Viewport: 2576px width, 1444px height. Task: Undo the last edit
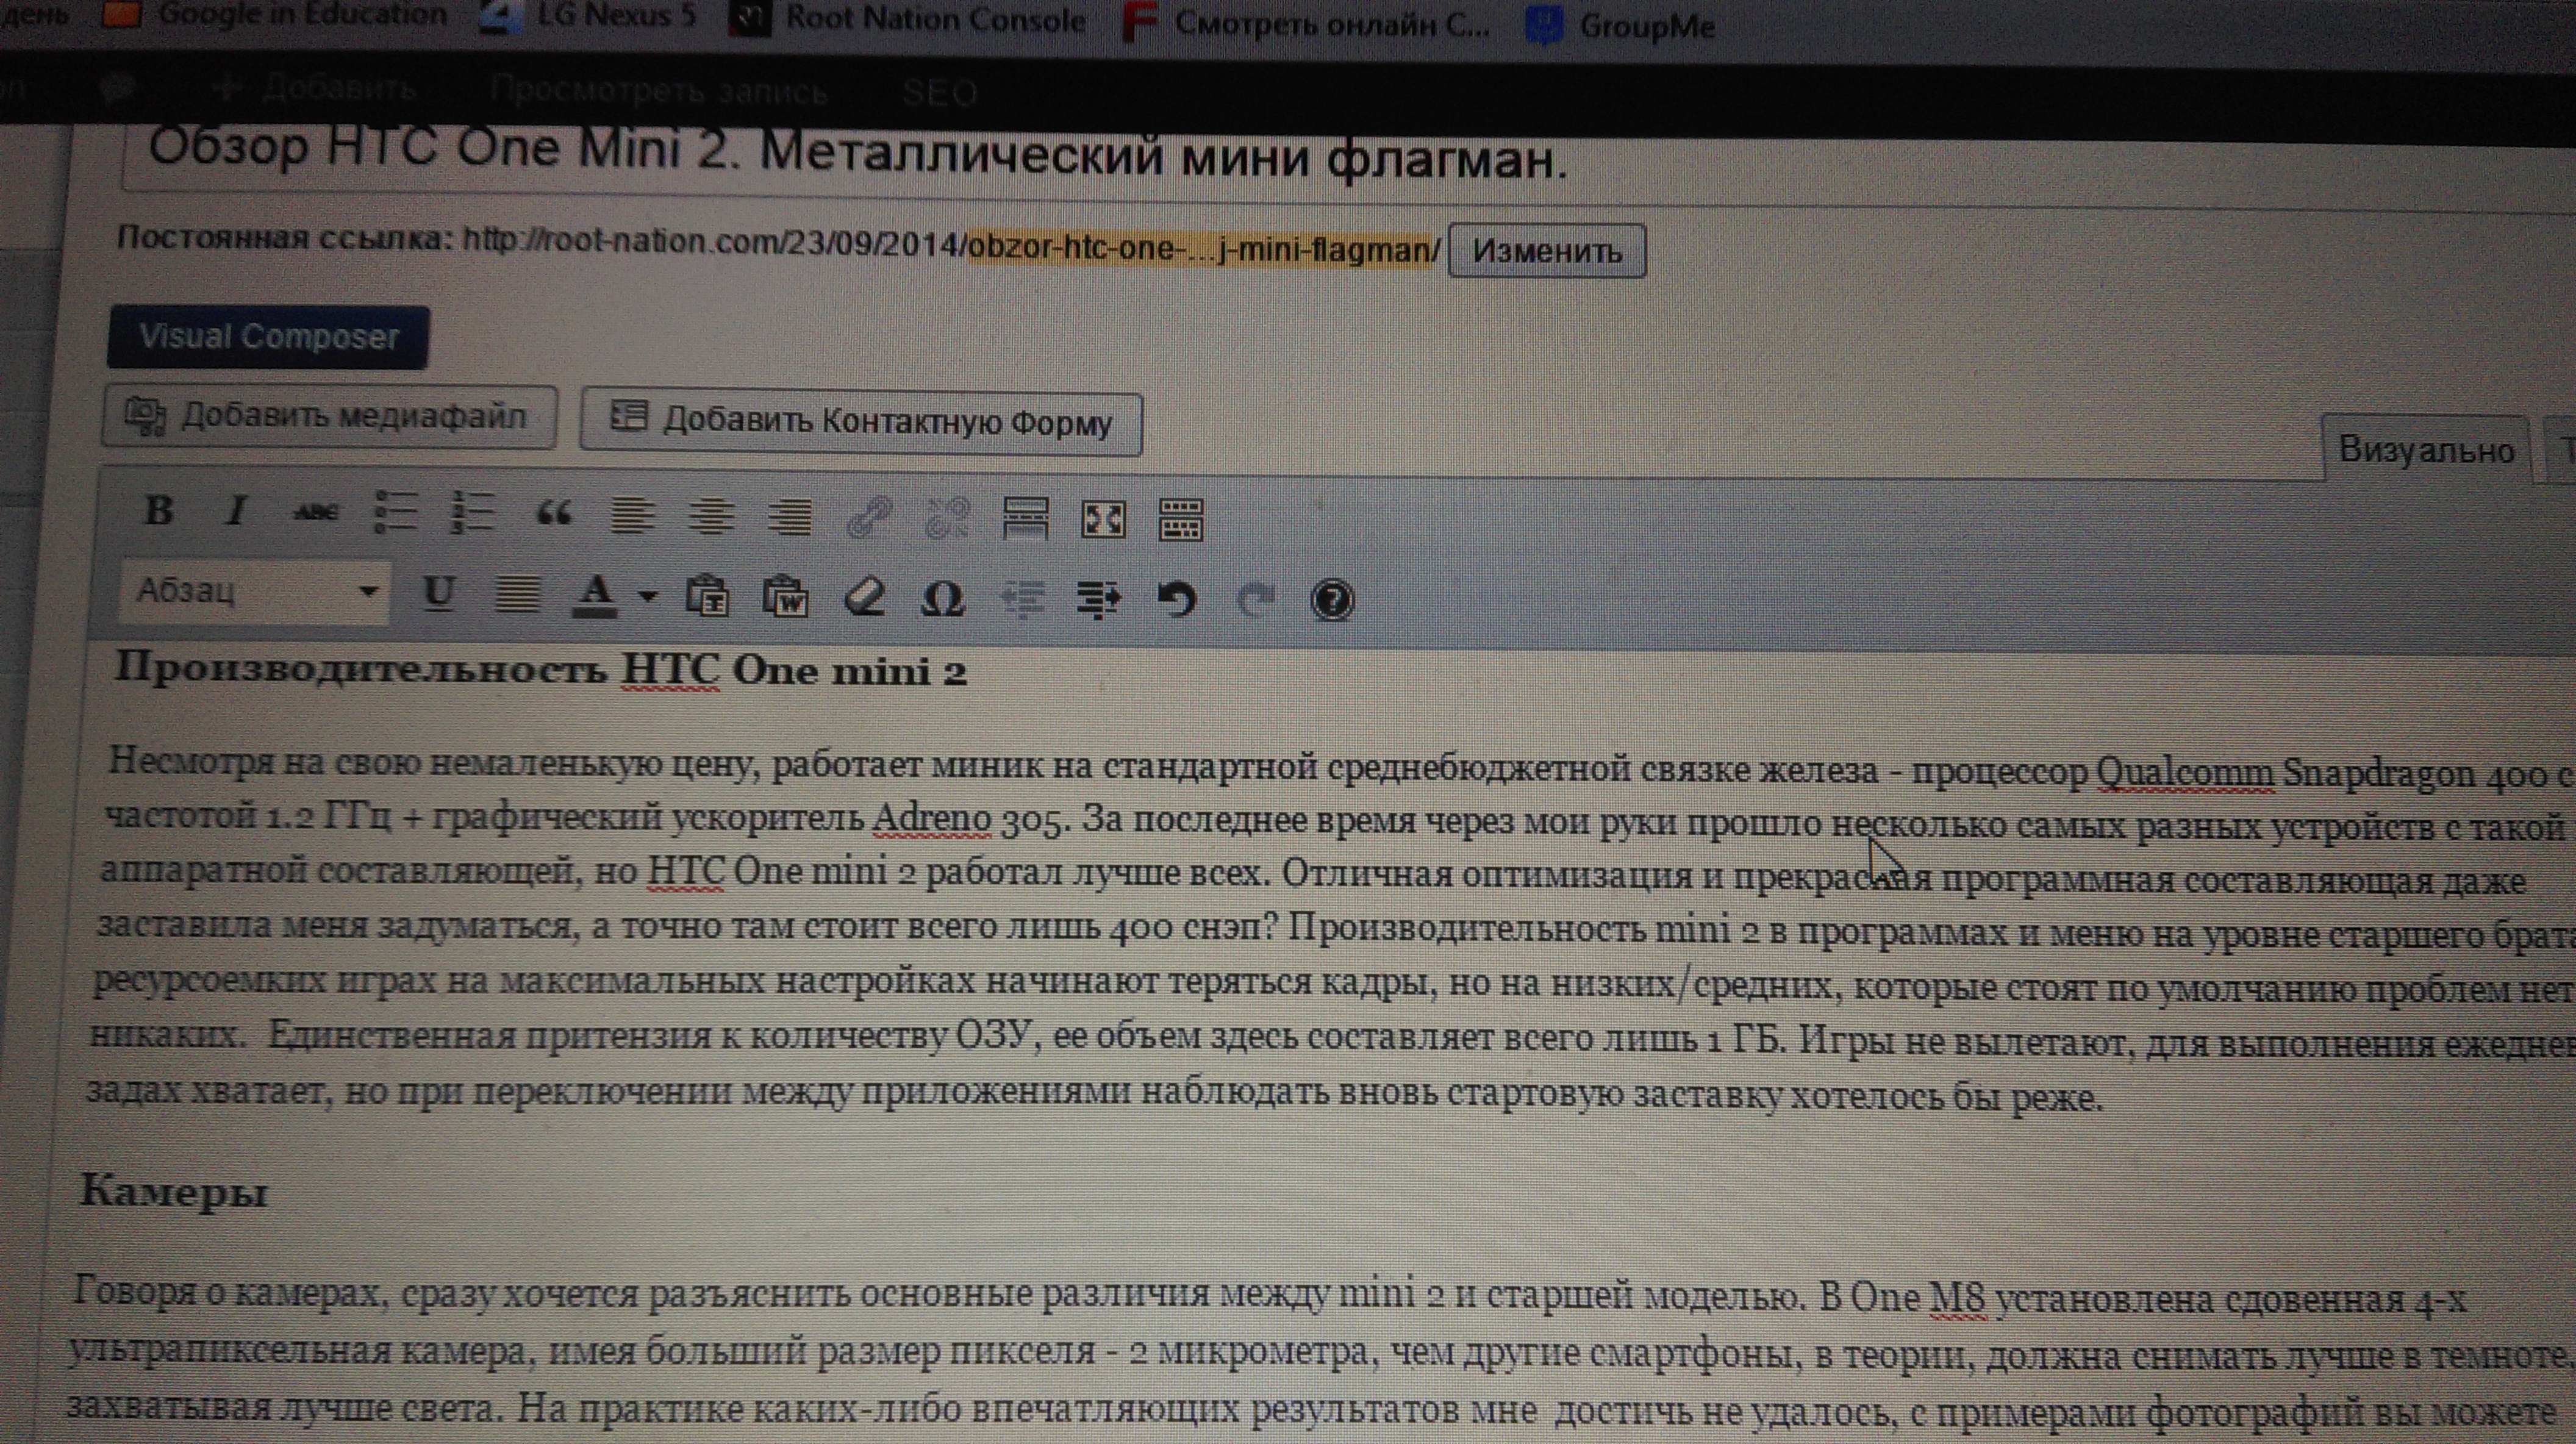tap(1176, 601)
